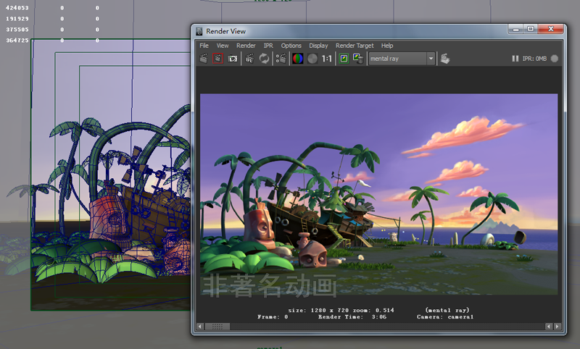
Task: Open the mental ray renderer dropdown
Action: point(402,59)
